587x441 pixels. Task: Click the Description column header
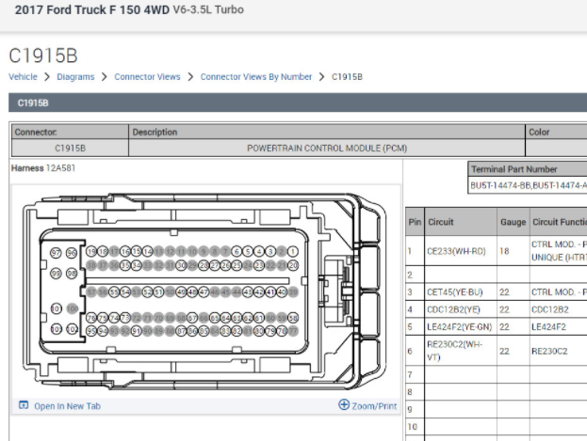click(x=327, y=132)
